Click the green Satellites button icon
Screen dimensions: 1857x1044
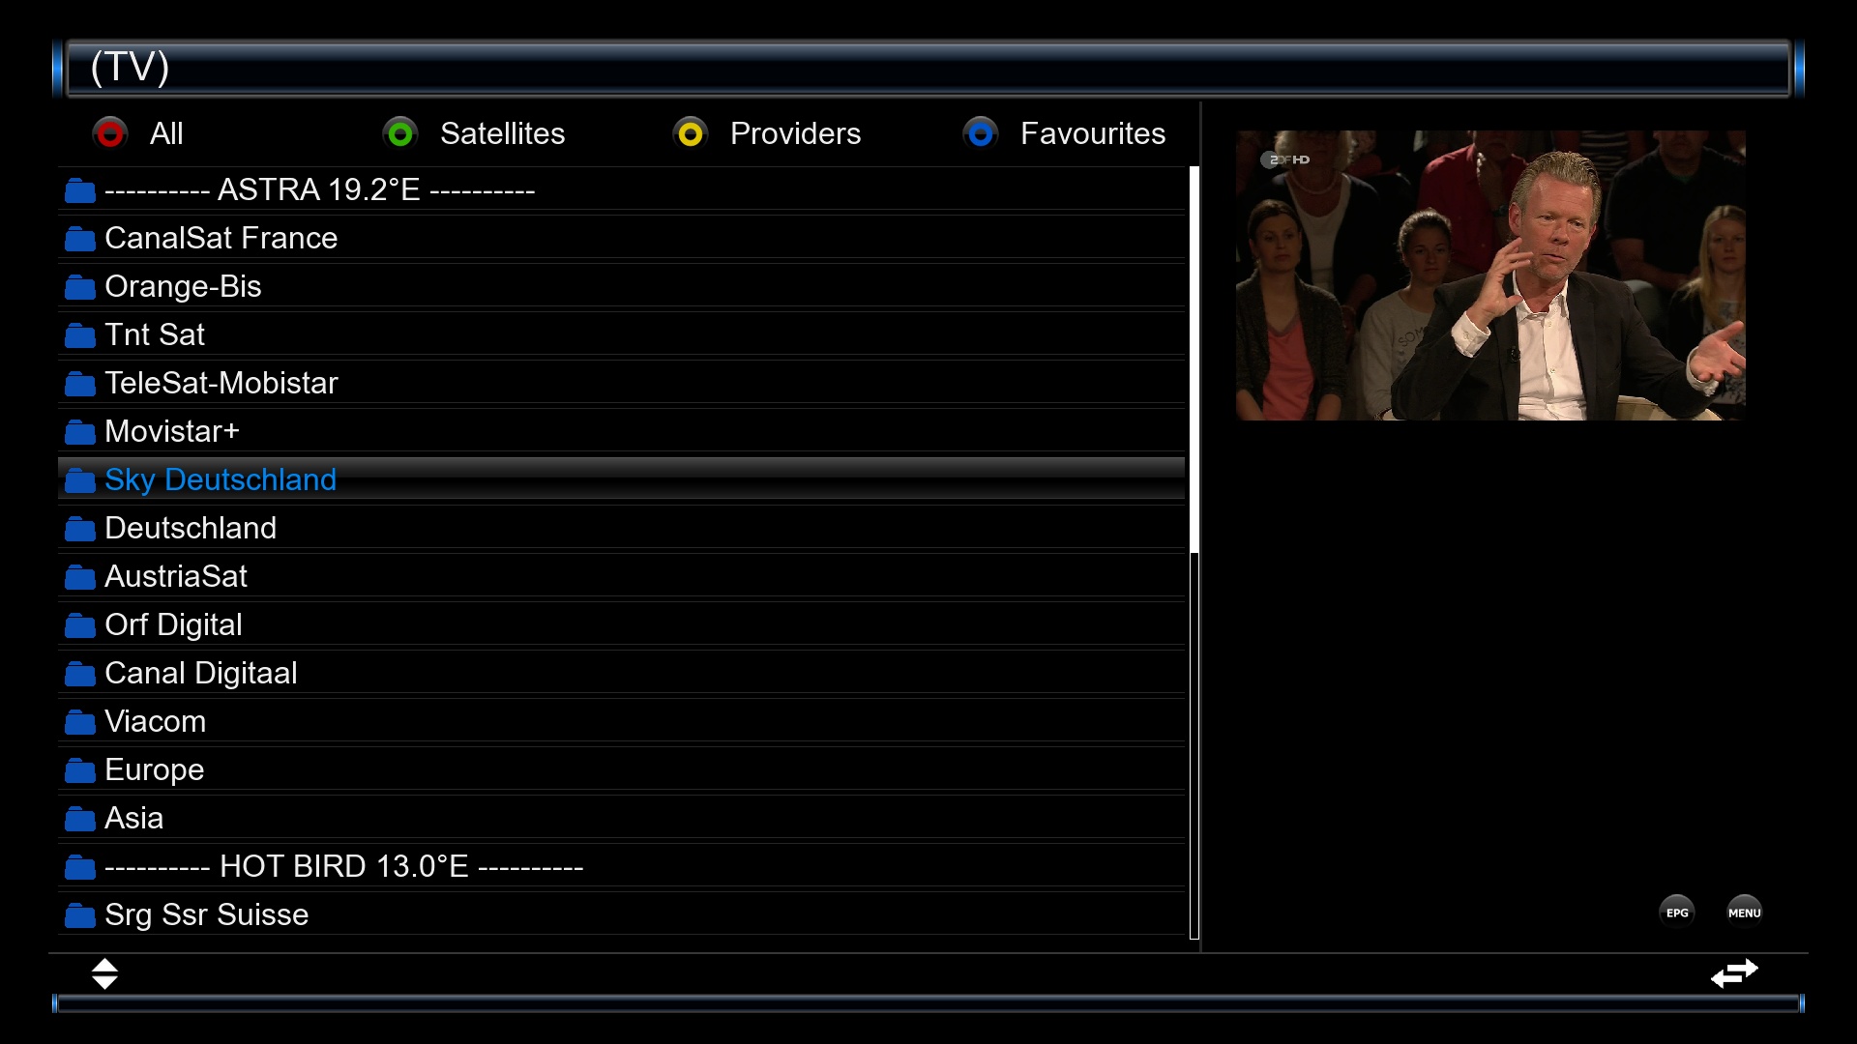[400, 133]
